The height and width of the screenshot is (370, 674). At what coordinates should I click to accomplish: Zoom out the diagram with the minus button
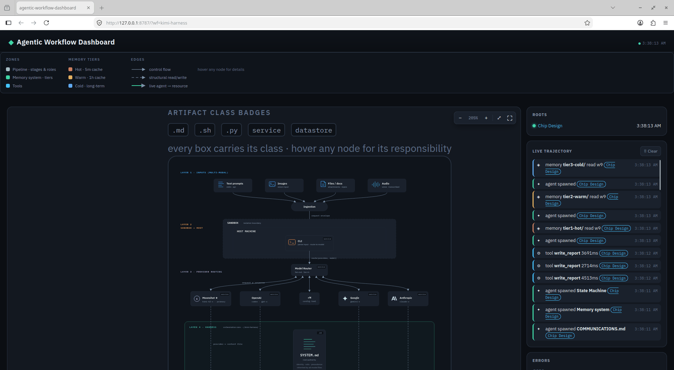(460, 118)
